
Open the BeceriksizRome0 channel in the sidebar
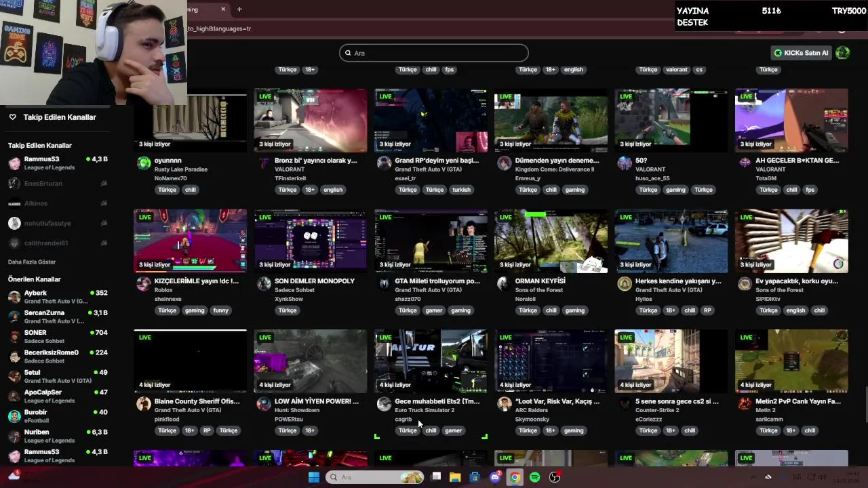[x=58, y=357]
